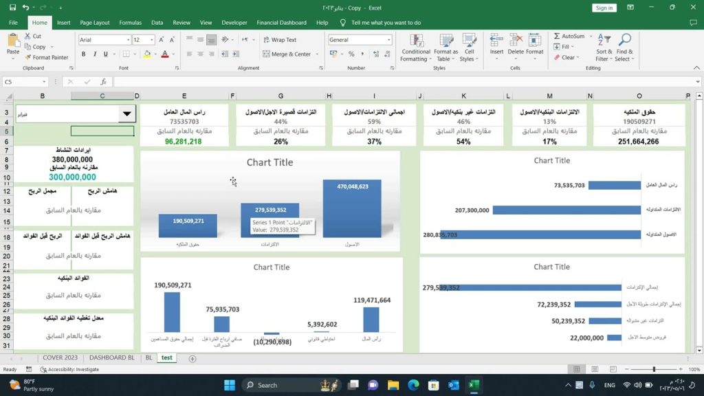Toggle Wrap Text

(280, 39)
